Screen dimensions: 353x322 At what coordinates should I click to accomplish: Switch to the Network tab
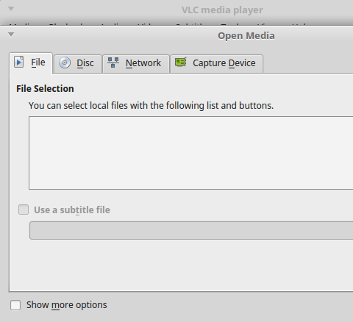[136, 64]
